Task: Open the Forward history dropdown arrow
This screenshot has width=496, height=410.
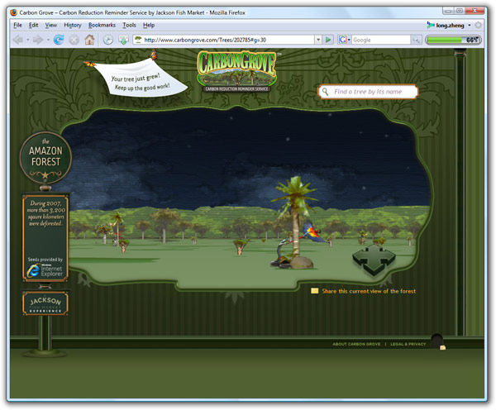Action: click(x=48, y=40)
